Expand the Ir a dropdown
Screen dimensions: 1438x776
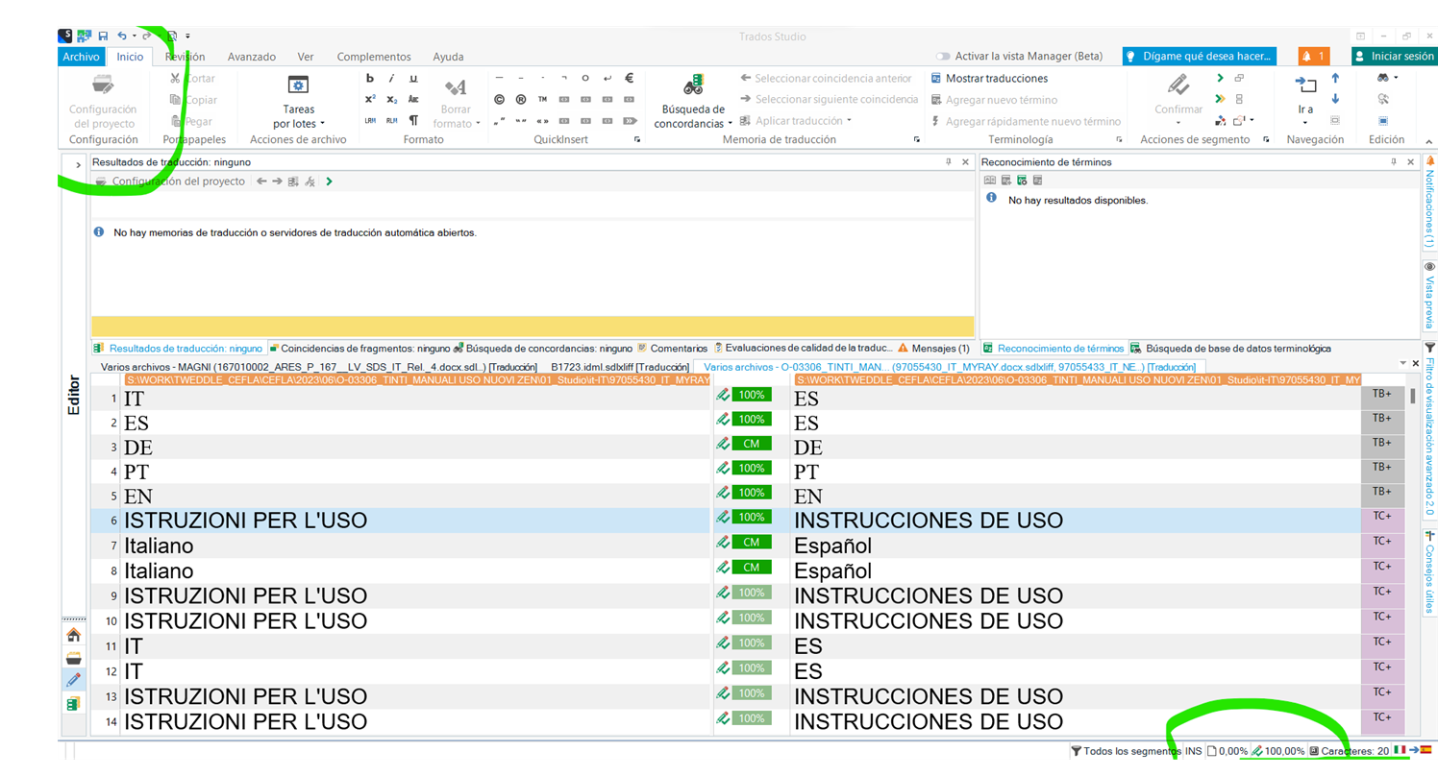(1305, 123)
